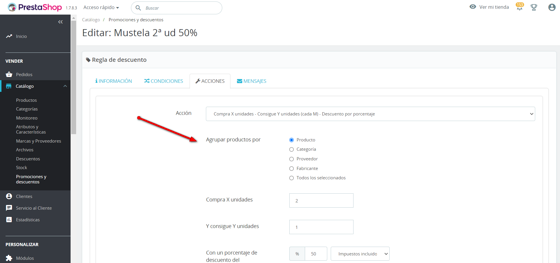Click the Y consigue Y unidades input
Image resolution: width=560 pixels, height=263 pixels.
(x=321, y=227)
